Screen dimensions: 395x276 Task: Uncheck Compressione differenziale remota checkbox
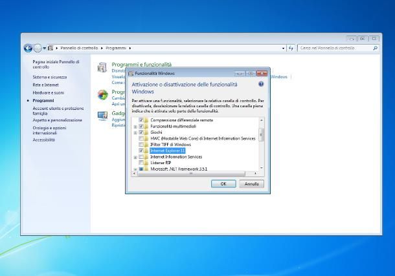tap(141, 120)
